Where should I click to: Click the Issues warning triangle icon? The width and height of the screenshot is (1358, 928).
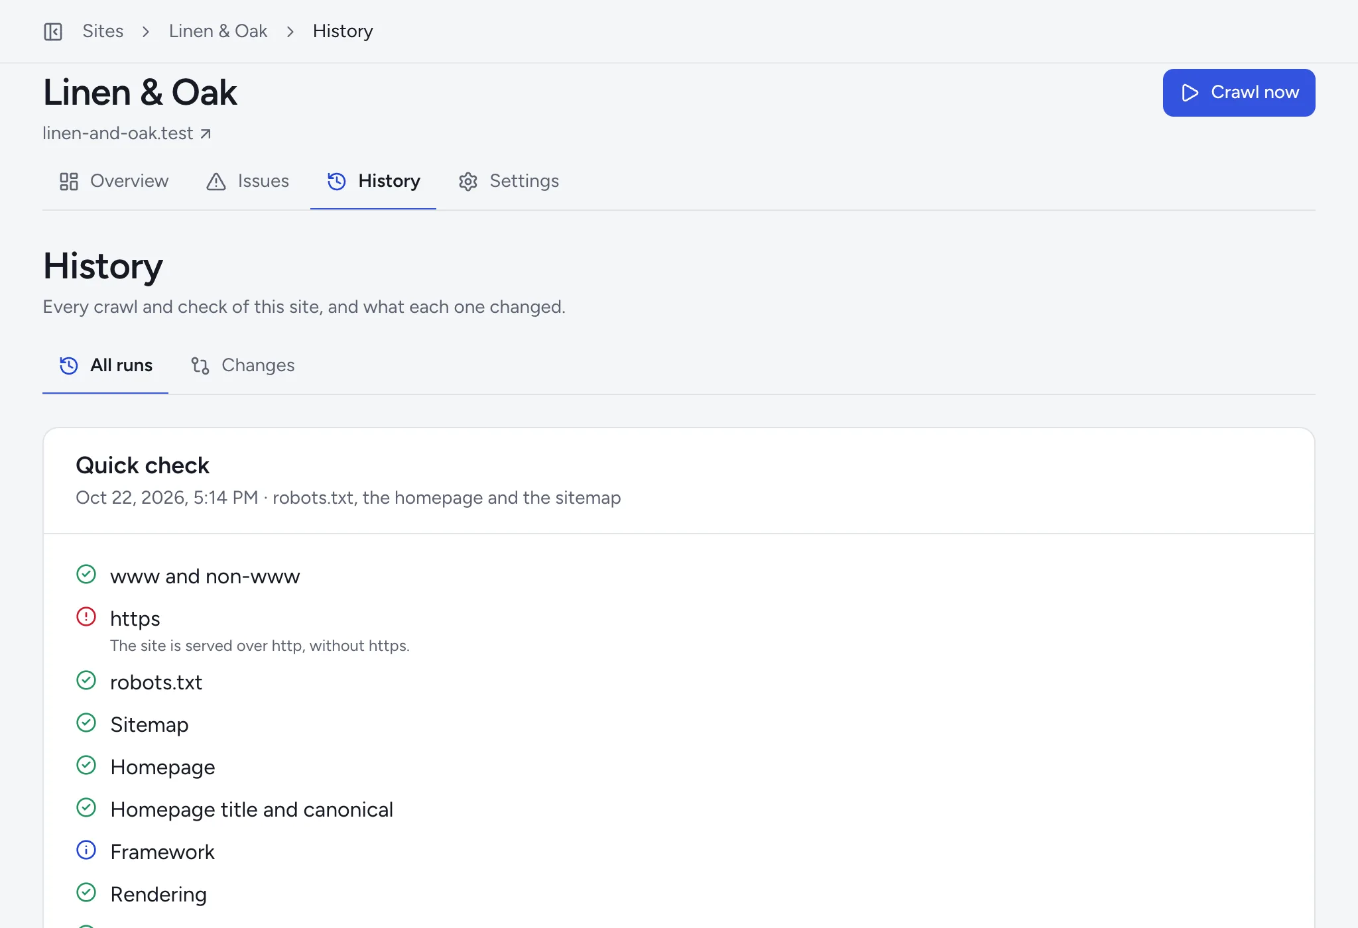216,182
